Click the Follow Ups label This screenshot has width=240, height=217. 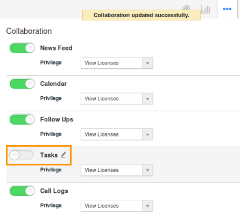click(x=57, y=120)
